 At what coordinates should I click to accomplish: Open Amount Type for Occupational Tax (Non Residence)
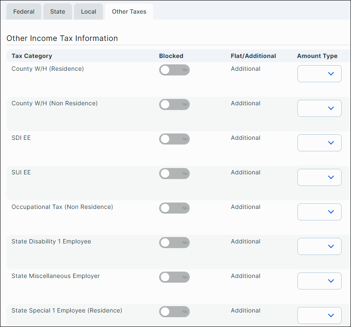click(x=320, y=212)
